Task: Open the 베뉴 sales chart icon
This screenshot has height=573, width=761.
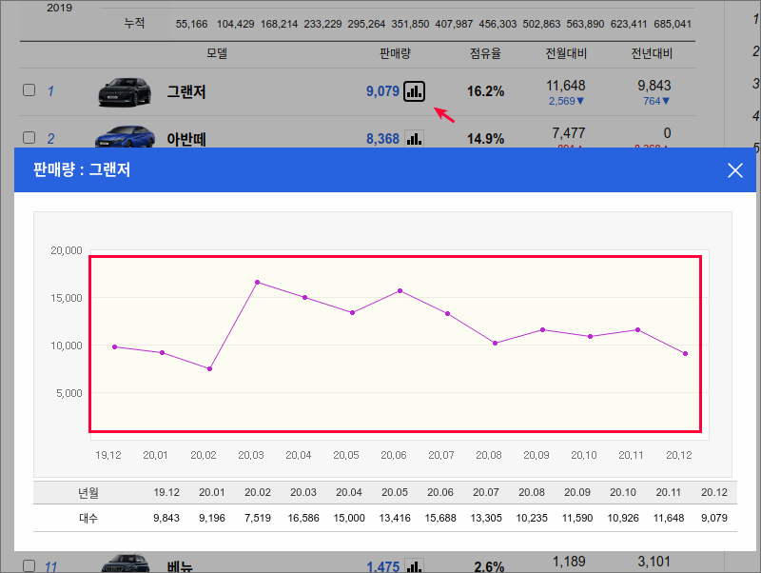Action: 414,565
